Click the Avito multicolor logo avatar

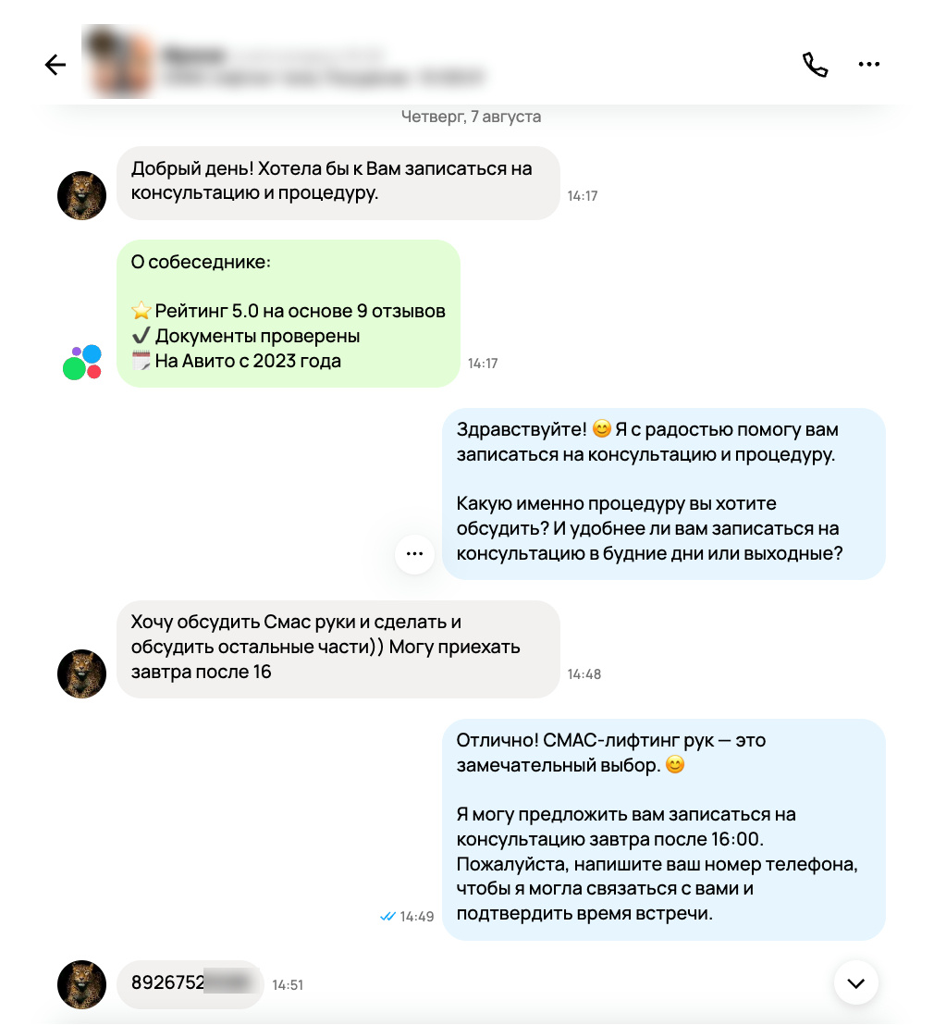81,362
